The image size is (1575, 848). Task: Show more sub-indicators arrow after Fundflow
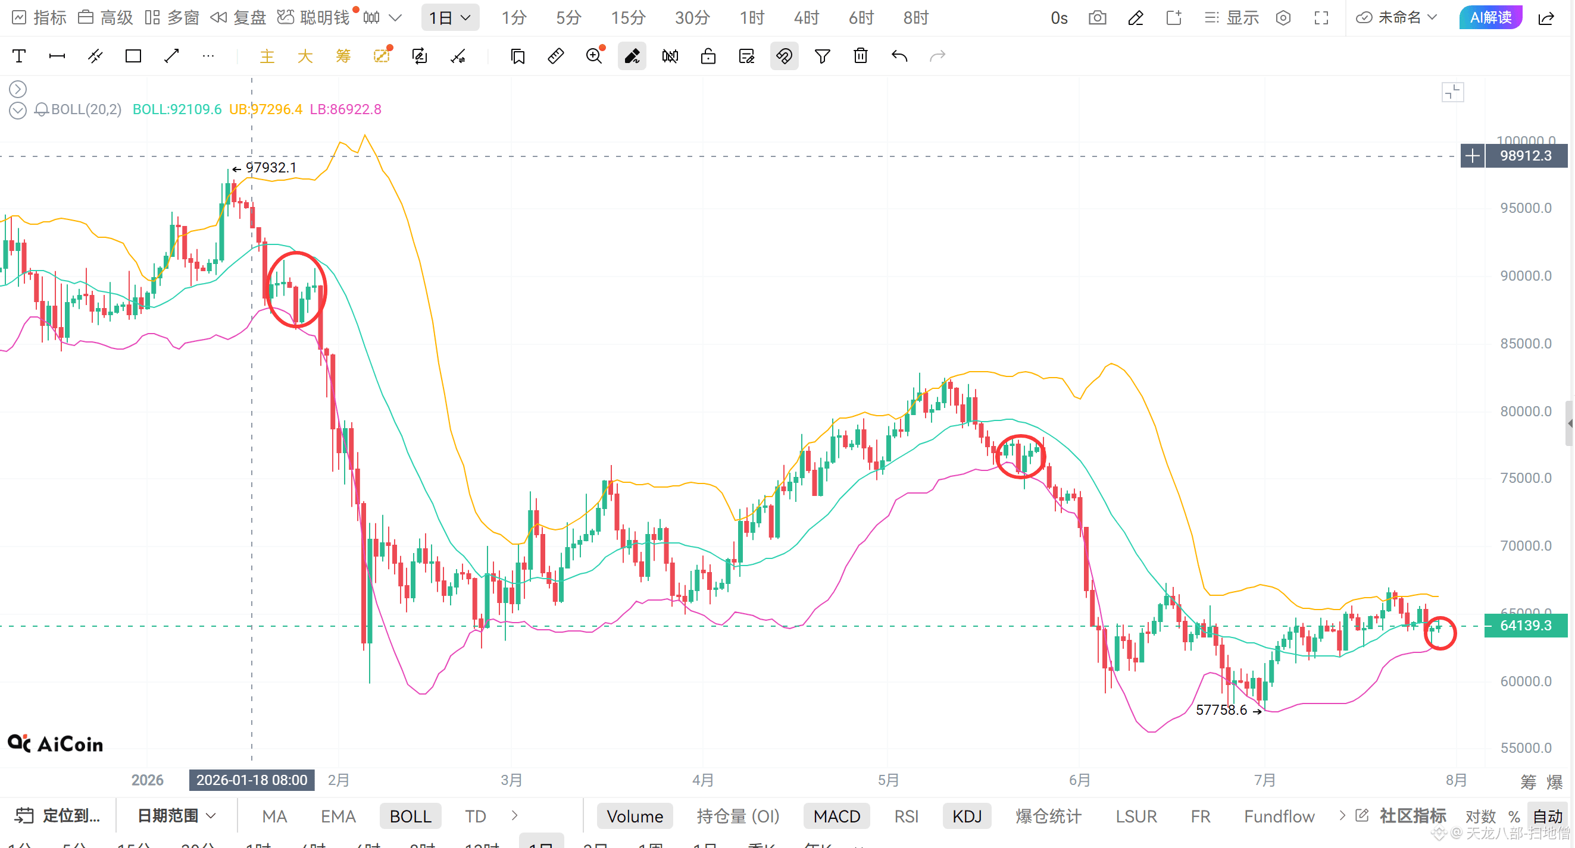pyautogui.click(x=1342, y=816)
